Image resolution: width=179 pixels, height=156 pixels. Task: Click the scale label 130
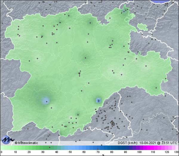pos(177,152)
